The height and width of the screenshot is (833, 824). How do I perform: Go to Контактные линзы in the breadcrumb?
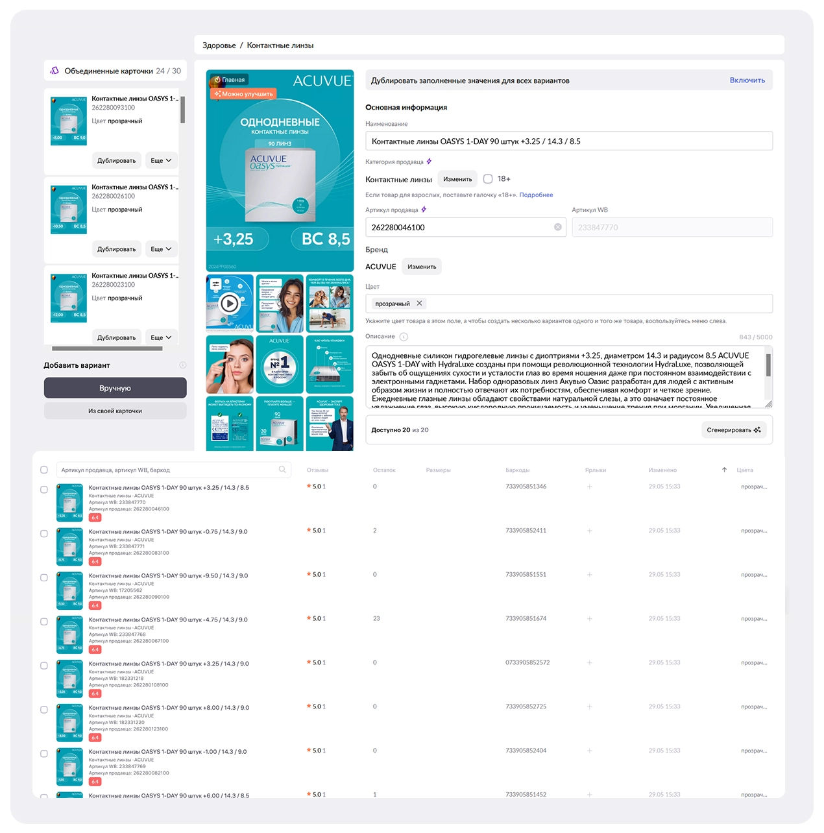pyautogui.click(x=280, y=45)
